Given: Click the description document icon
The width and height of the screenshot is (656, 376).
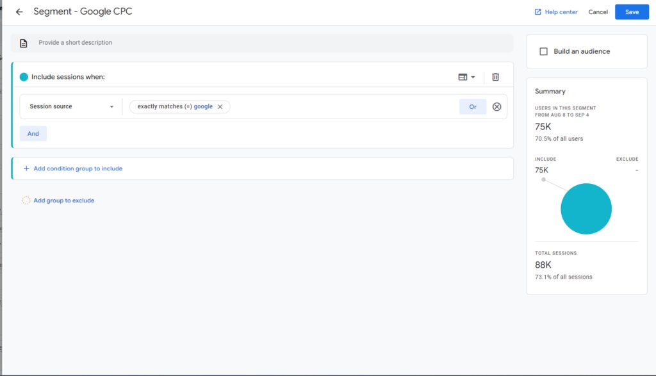Looking at the screenshot, I should coord(24,43).
